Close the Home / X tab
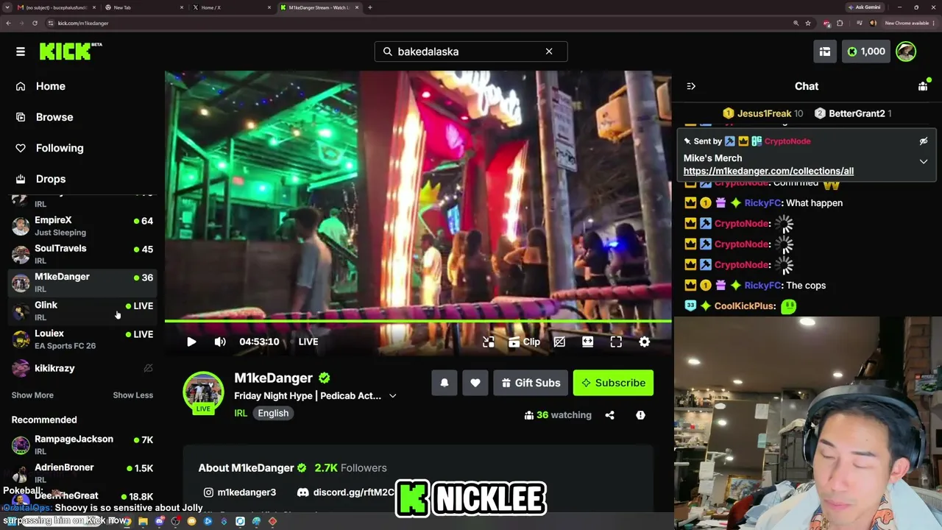The width and height of the screenshot is (942, 530). 269,7
